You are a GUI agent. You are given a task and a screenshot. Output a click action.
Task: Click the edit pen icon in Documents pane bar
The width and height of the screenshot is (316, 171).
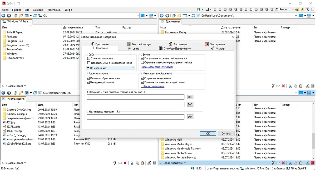pos(307,86)
